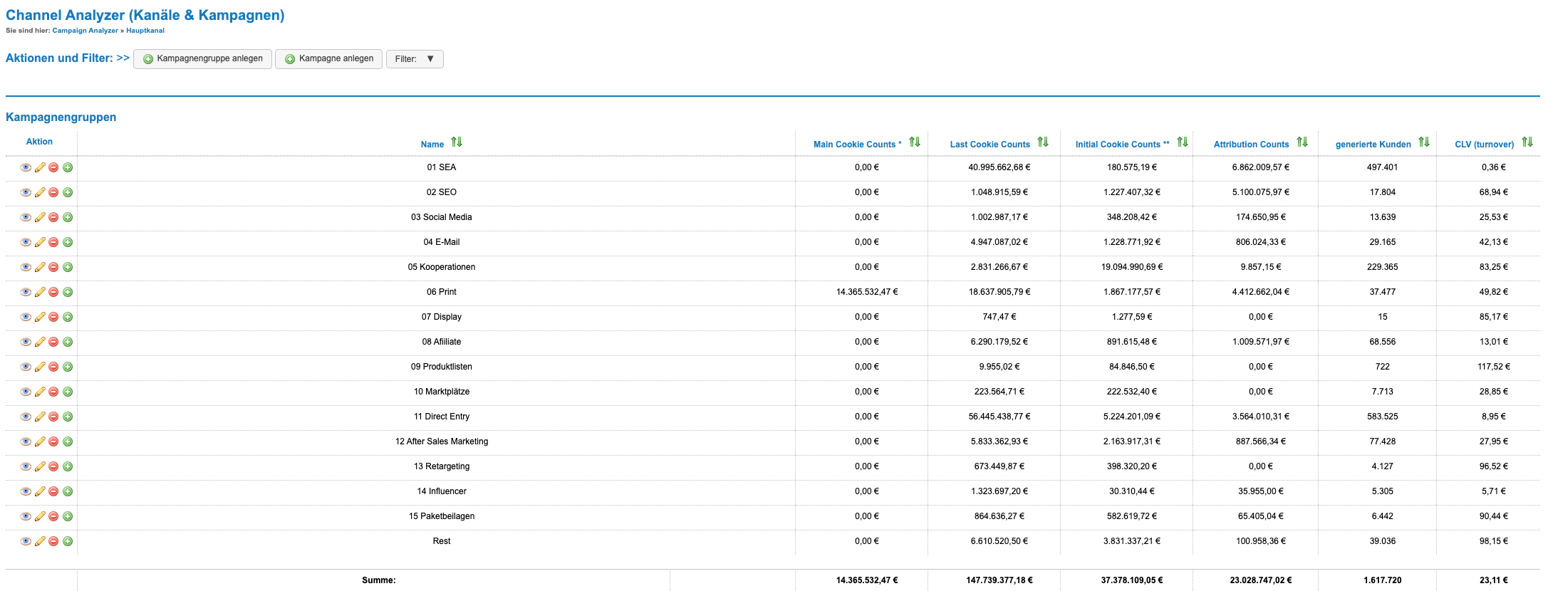
Task: Click green plus icon for 15 Paketbeilagen
Action: pos(68,516)
